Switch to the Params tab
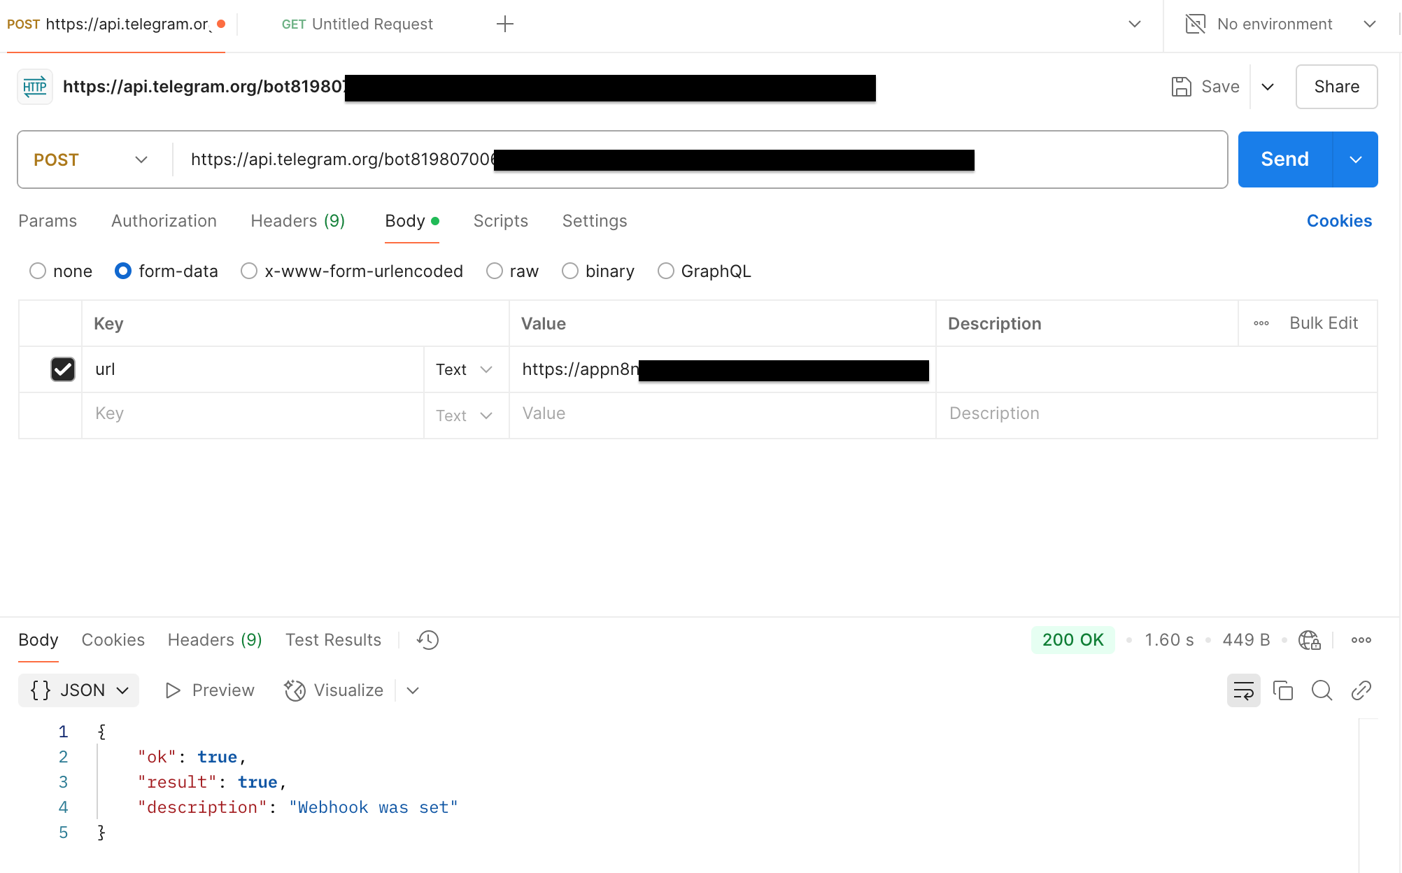 [x=48, y=221]
